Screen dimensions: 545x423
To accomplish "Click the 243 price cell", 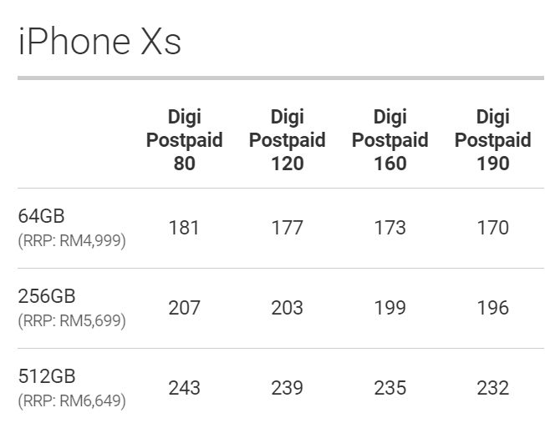I will [184, 388].
